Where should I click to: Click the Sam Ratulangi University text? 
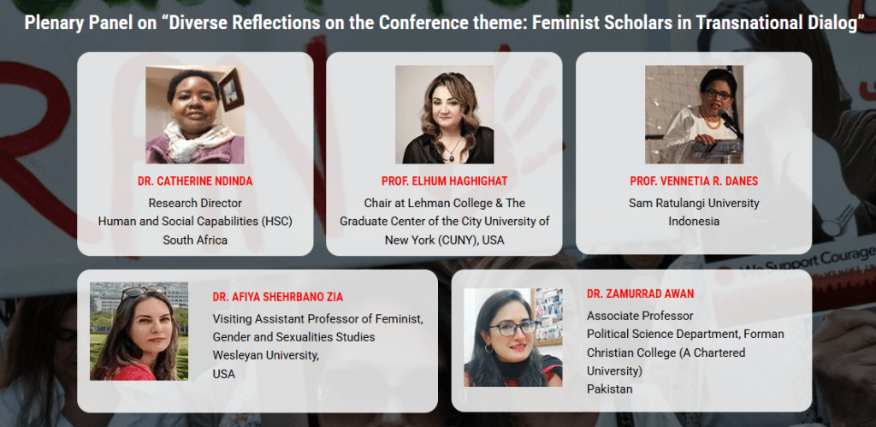(x=694, y=203)
